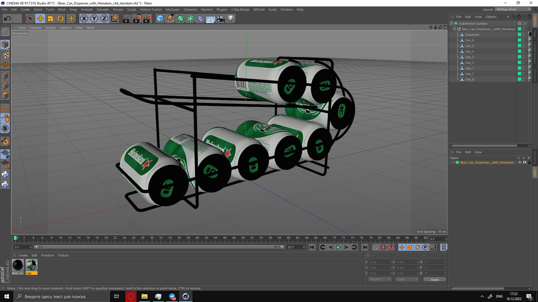Image resolution: width=538 pixels, height=302 pixels.
Task: Enable Points mode
Action: (5, 75)
